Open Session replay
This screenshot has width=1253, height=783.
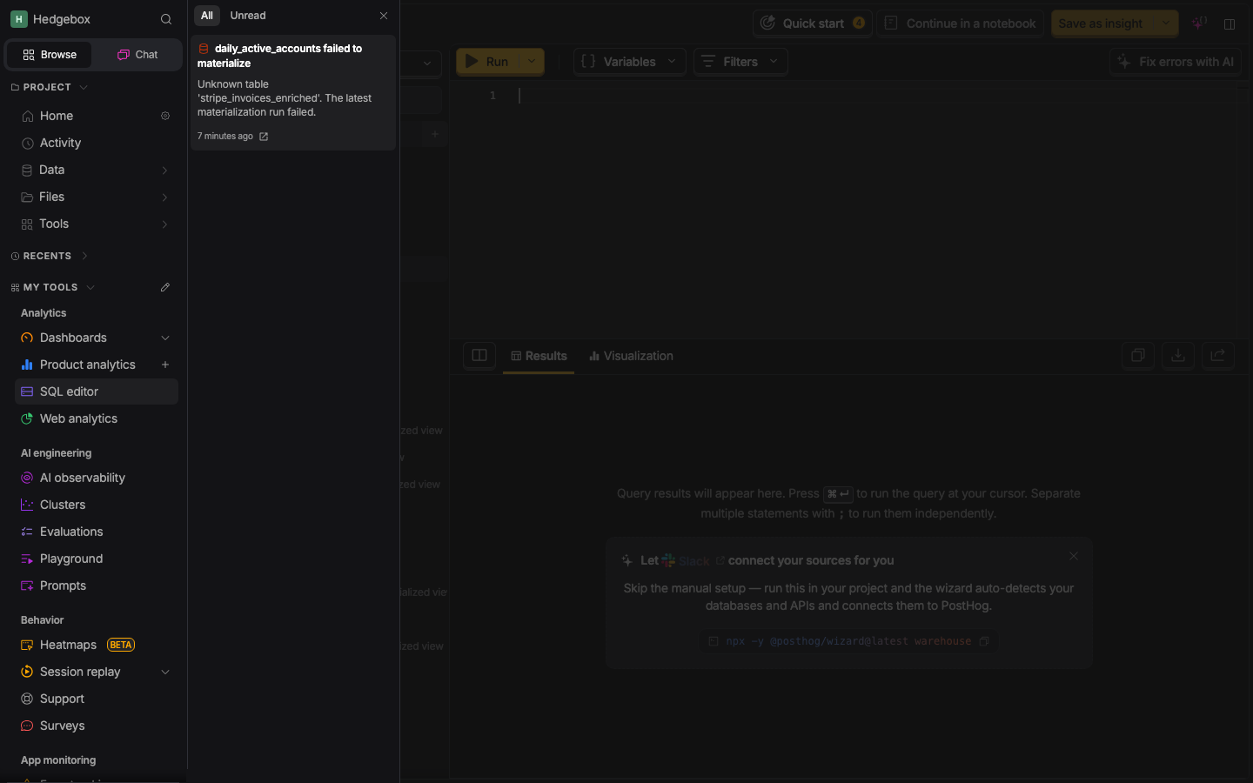pyautogui.click(x=80, y=672)
